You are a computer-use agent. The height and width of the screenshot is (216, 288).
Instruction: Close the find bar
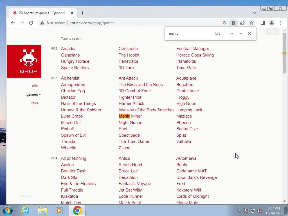pyautogui.click(x=250, y=33)
